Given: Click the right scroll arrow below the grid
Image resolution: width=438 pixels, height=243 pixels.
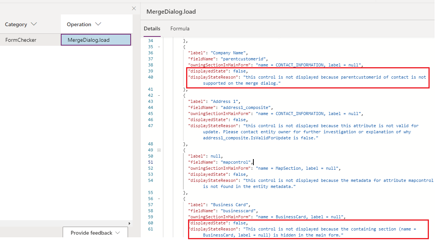Looking at the screenshot, I should point(130,223).
